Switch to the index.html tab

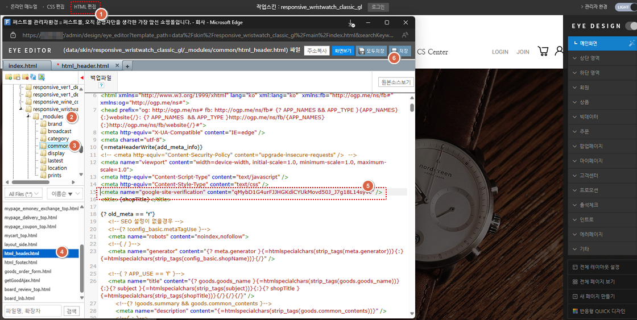(27, 65)
